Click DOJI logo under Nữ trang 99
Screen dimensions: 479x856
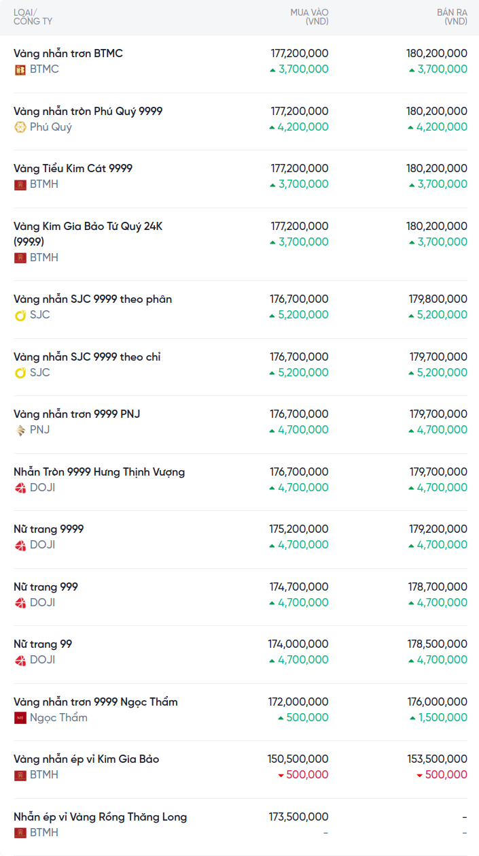click(20, 660)
